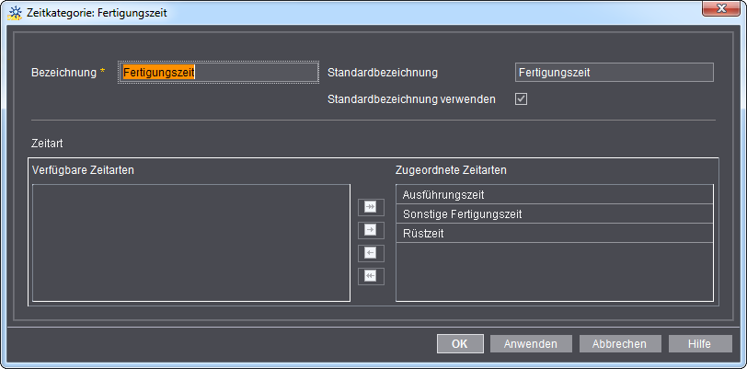Toggle 'Standardbezeichnung verwenden' checkbox
Viewport: 747px width, 369px height.
pyautogui.click(x=522, y=99)
